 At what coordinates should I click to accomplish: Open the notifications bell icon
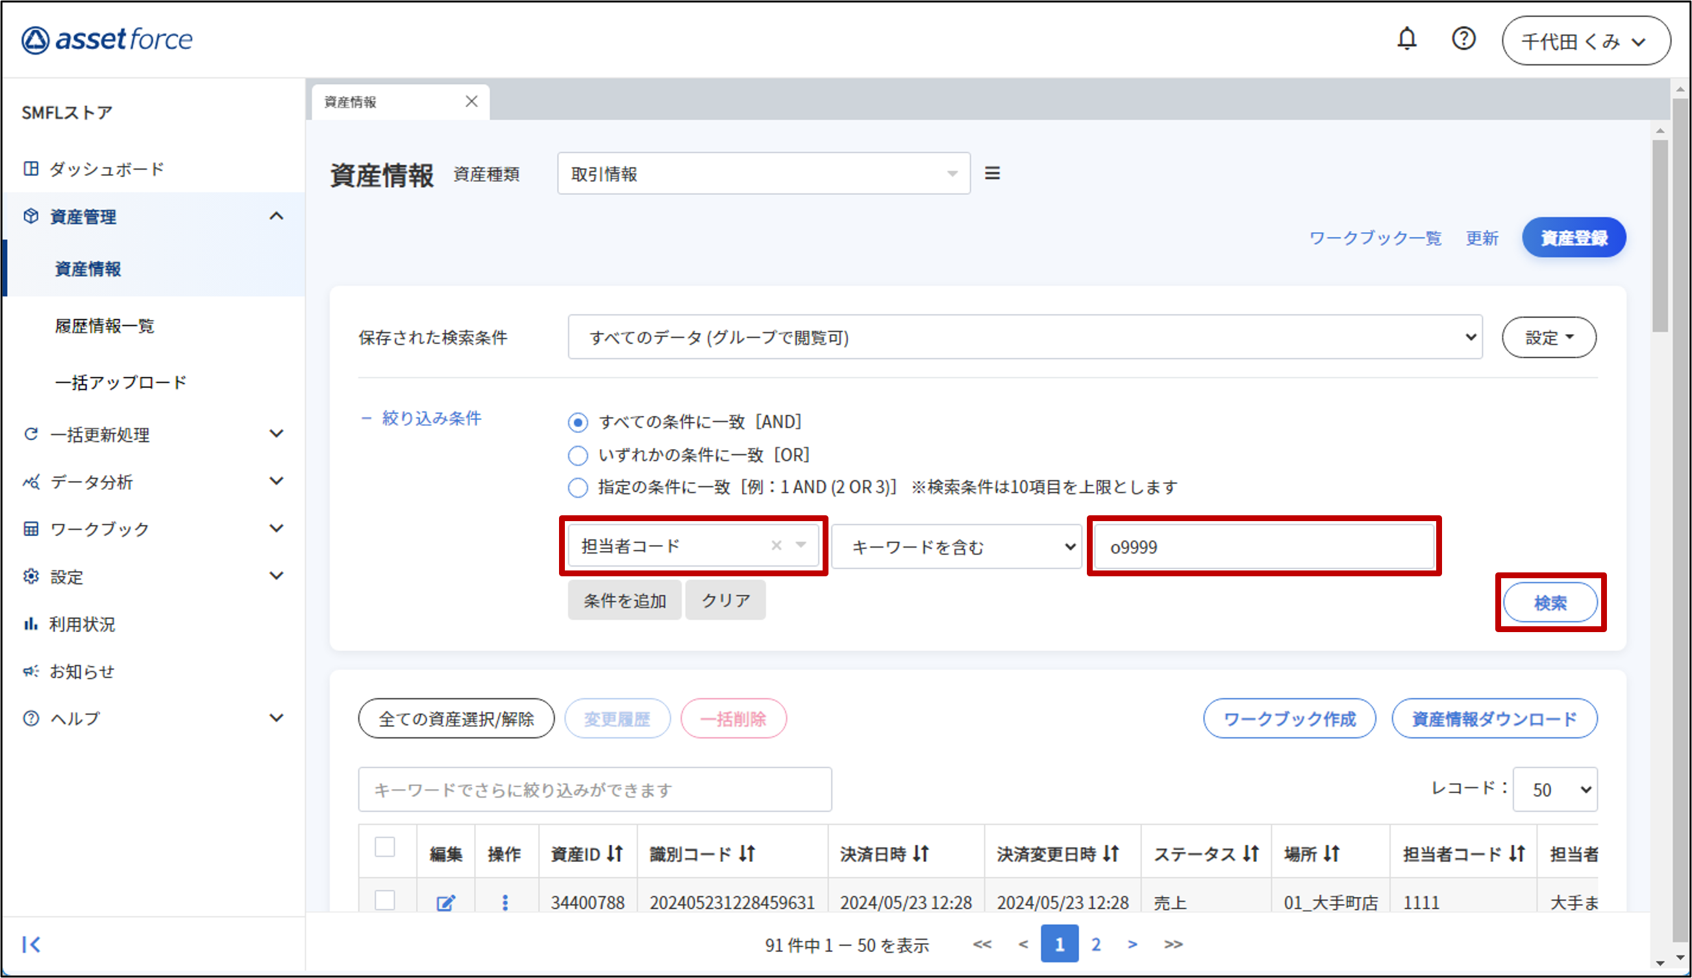1408,39
